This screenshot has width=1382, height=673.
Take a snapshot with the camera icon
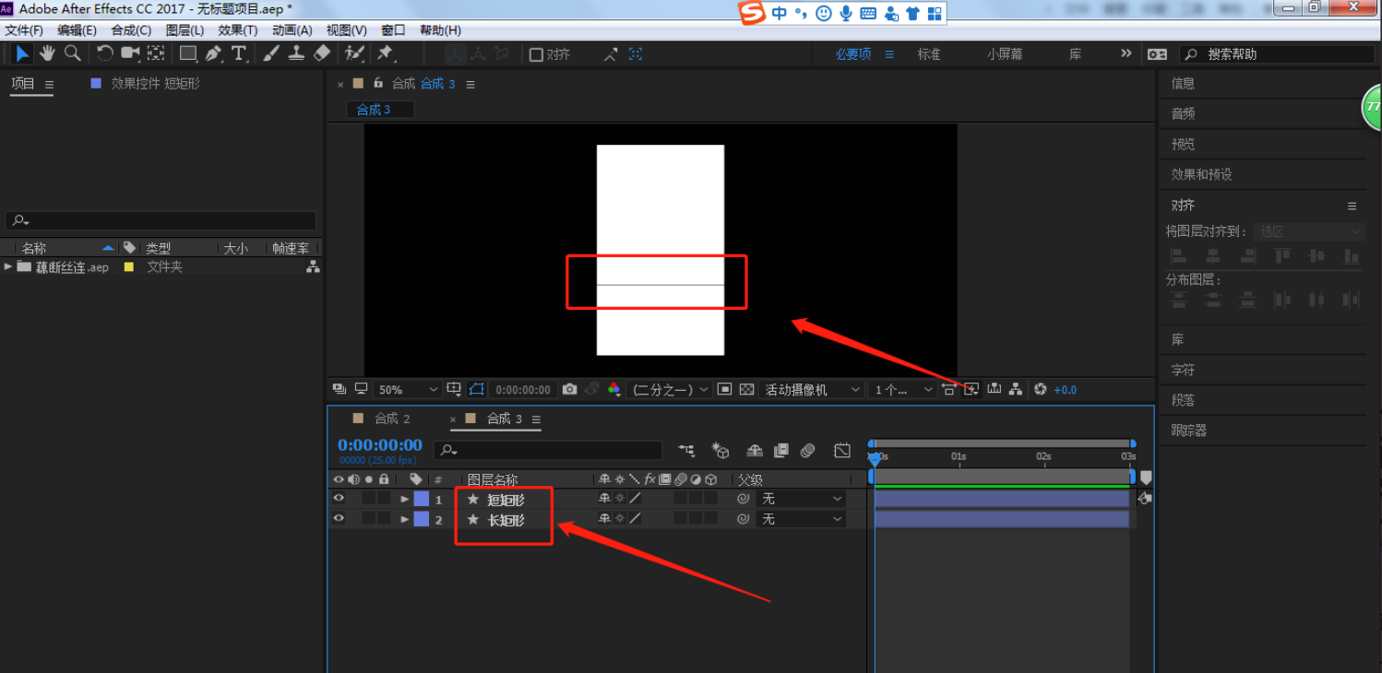click(x=569, y=389)
